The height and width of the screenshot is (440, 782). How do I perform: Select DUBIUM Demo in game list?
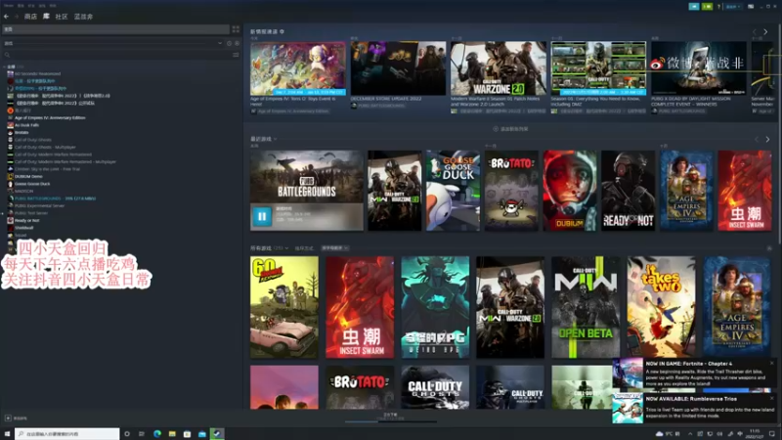(x=28, y=177)
